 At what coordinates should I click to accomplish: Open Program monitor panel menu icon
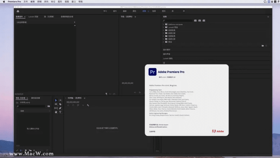coord(135,17)
